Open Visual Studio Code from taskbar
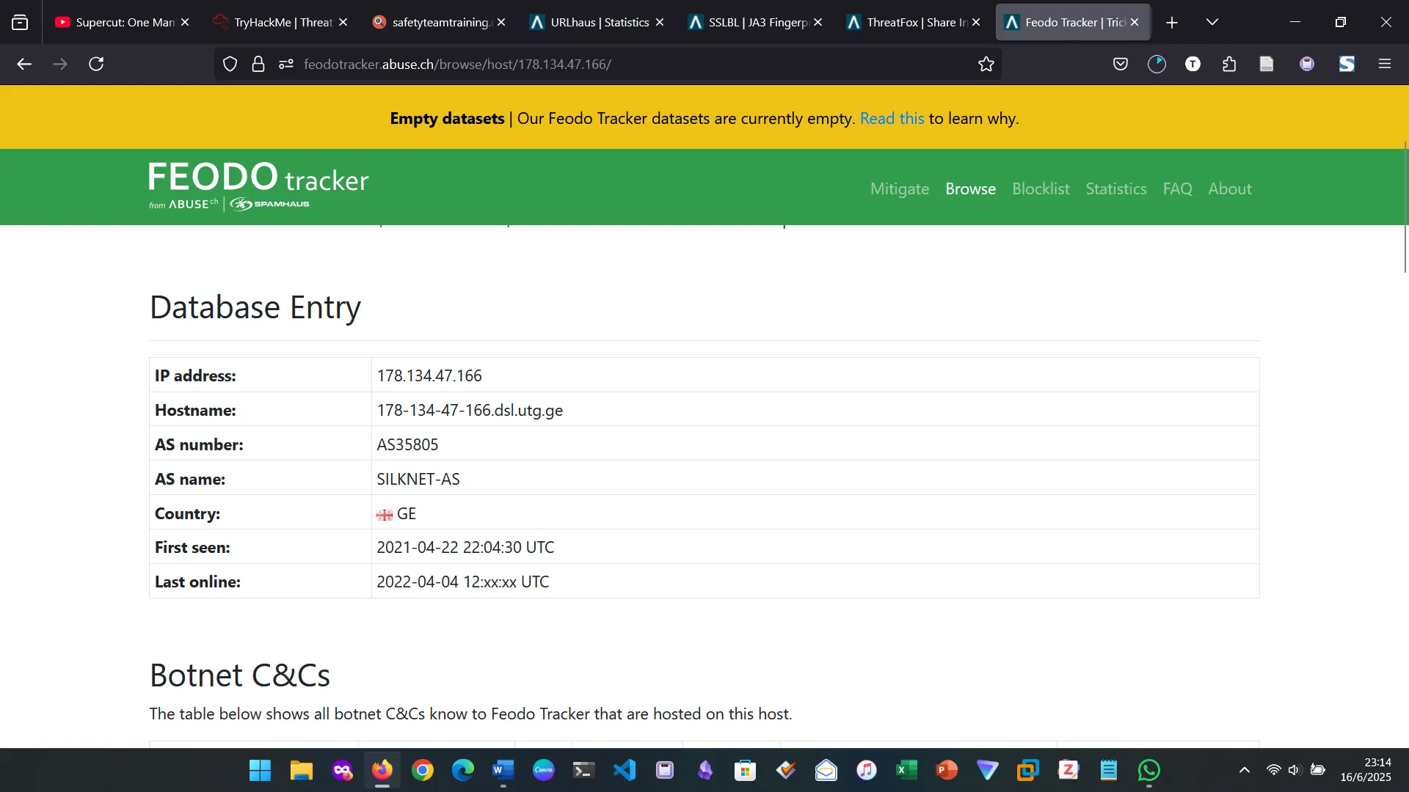 pyautogui.click(x=625, y=770)
